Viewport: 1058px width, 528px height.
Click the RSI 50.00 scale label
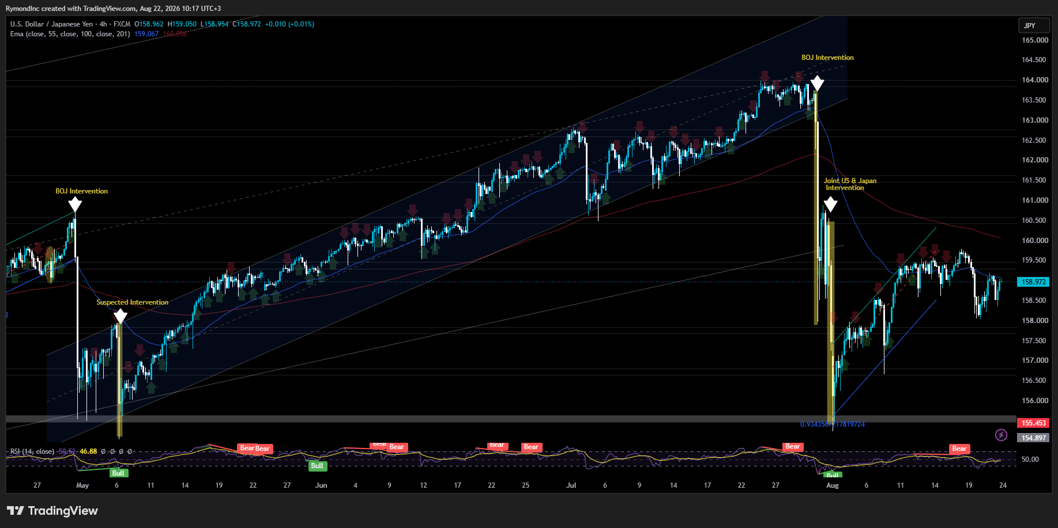(x=1030, y=459)
